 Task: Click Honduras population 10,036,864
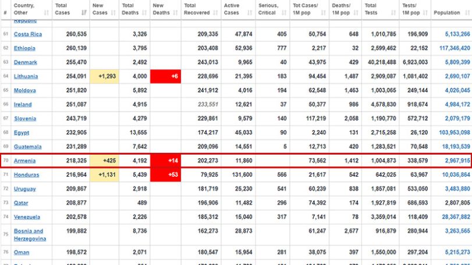pos(456,175)
